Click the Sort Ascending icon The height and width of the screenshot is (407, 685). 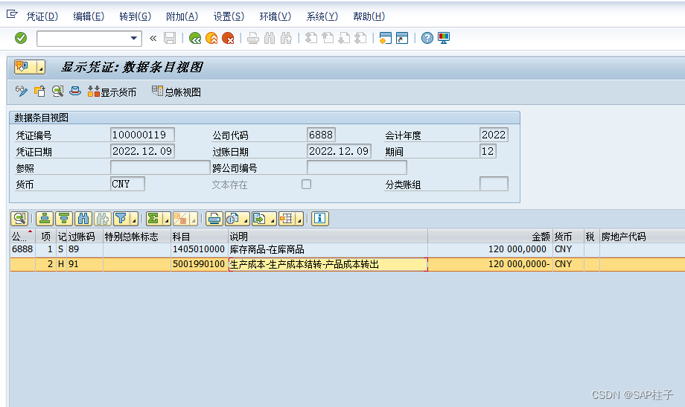pyautogui.click(x=45, y=218)
